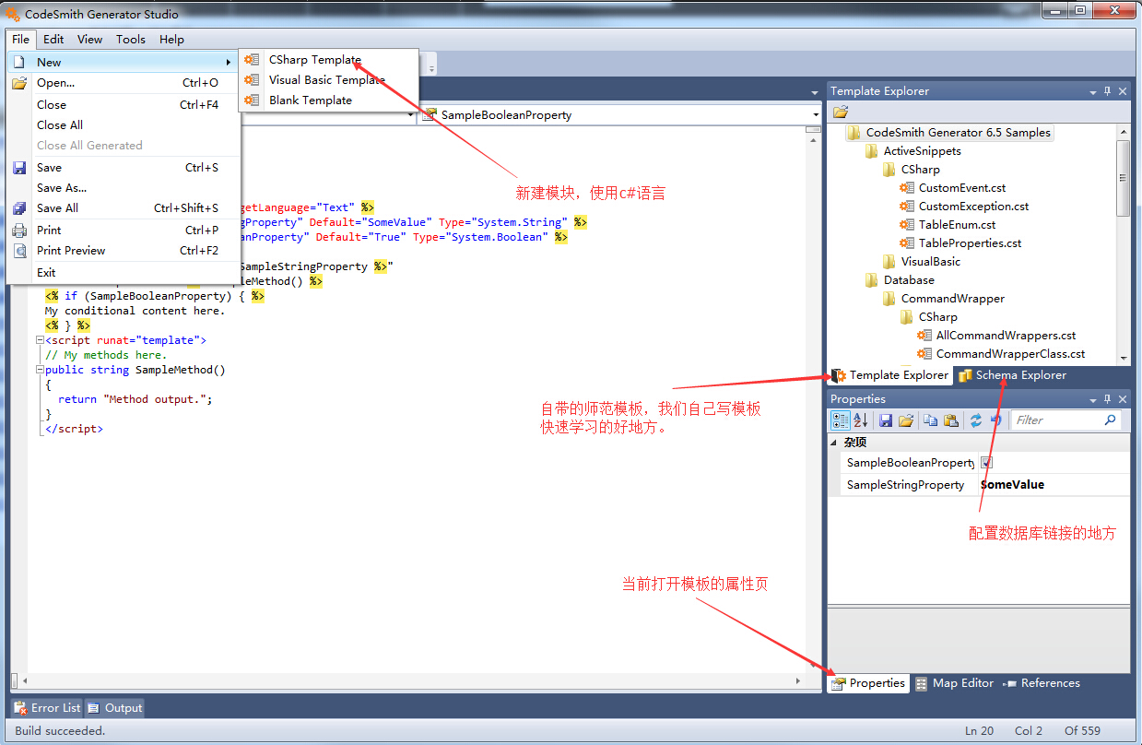Click Save As... in the File menu

[124, 188]
